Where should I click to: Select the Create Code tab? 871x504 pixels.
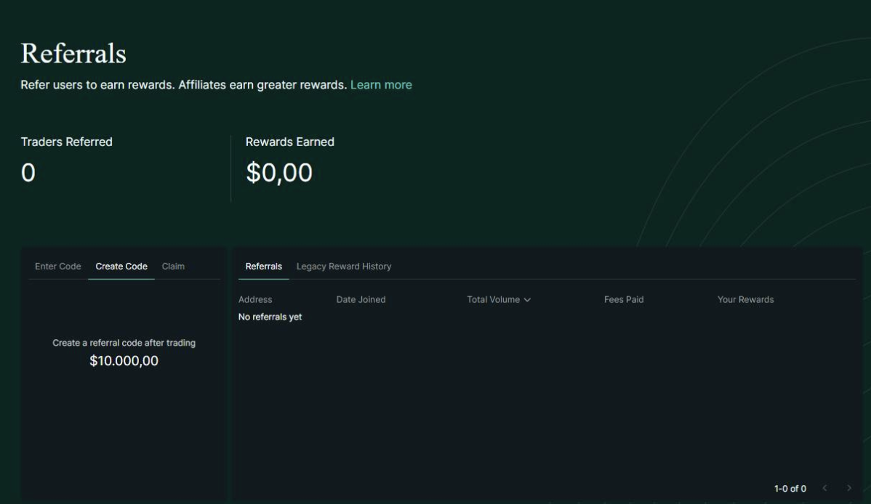coord(121,267)
